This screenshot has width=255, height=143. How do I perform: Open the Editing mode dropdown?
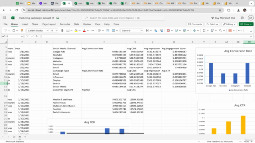(229, 24)
